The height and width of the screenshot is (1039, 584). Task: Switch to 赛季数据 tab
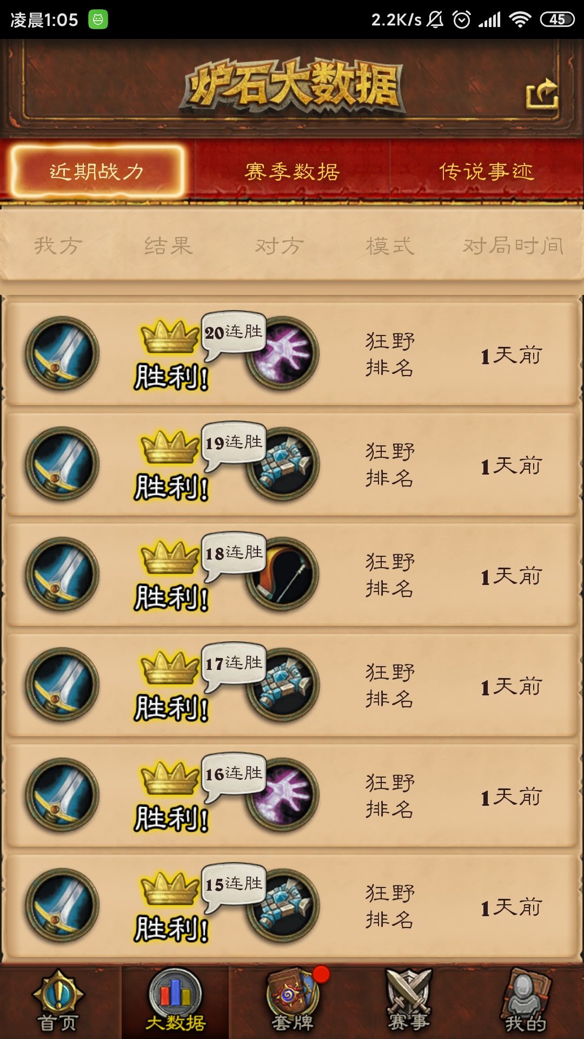click(292, 172)
